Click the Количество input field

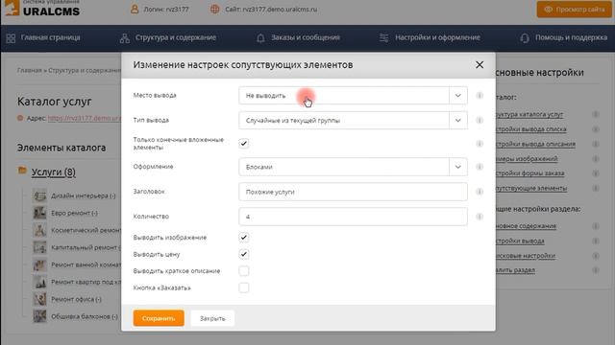point(353,217)
